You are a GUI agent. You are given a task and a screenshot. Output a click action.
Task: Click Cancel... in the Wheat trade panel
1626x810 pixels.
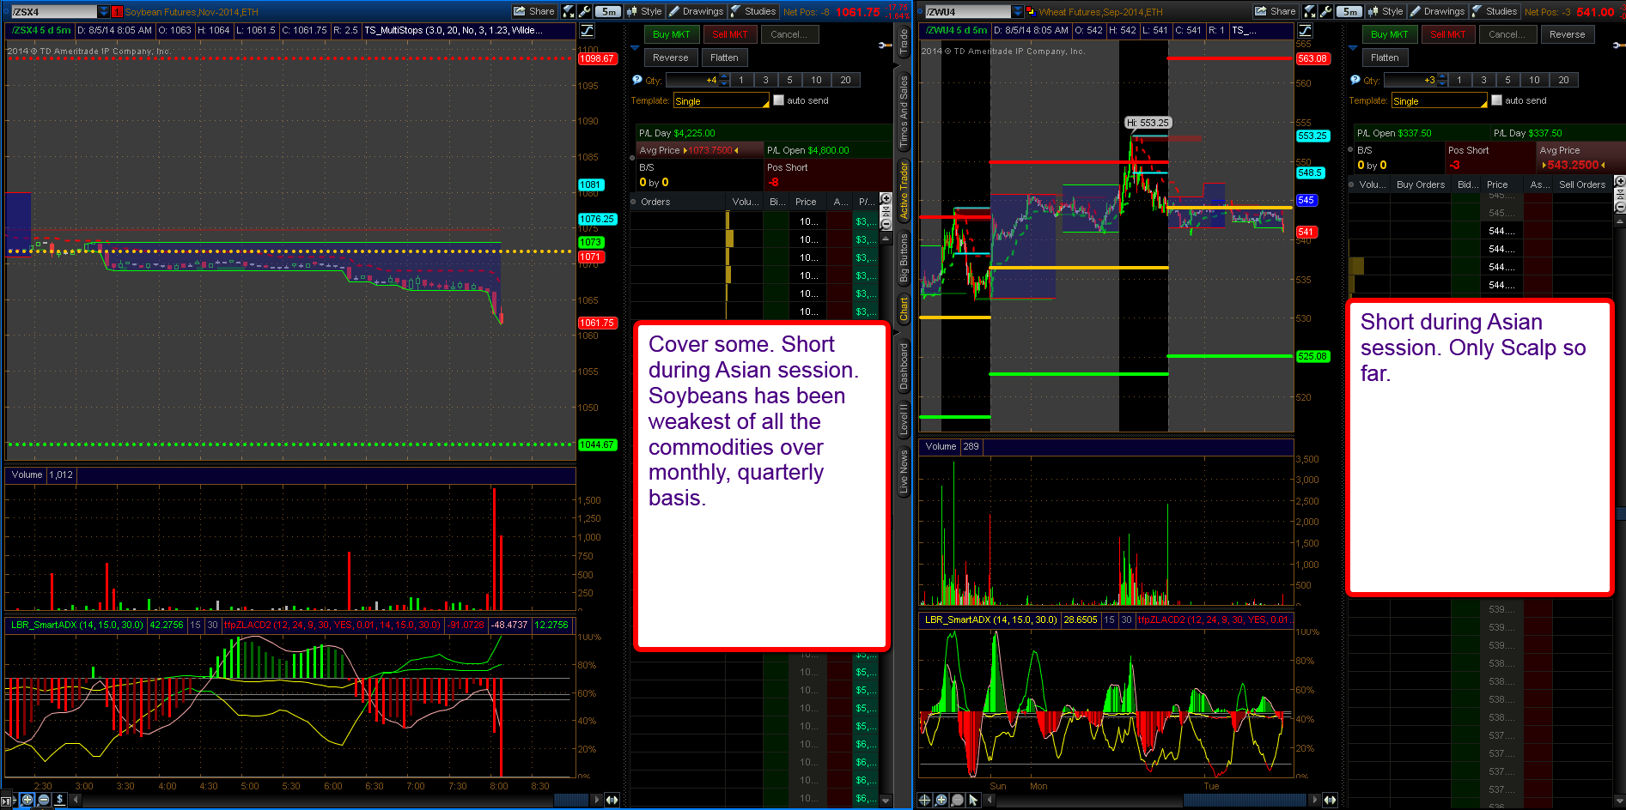[1508, 34]
